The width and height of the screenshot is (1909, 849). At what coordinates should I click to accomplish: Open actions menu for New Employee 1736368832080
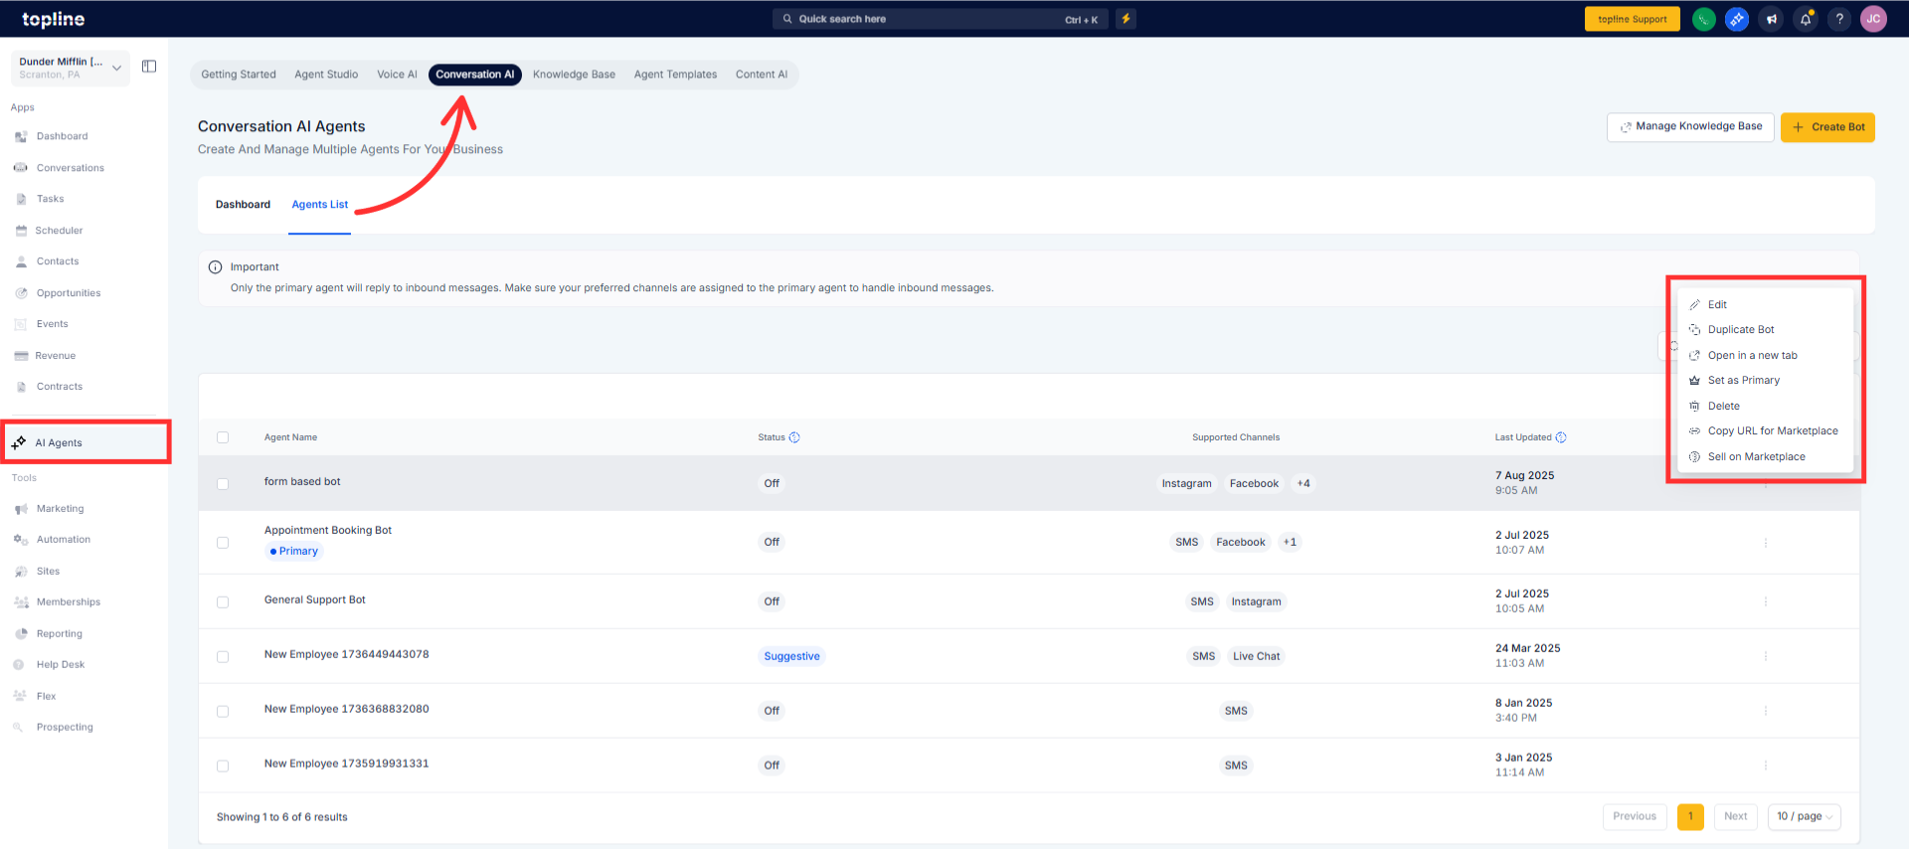pos(1766,712)
